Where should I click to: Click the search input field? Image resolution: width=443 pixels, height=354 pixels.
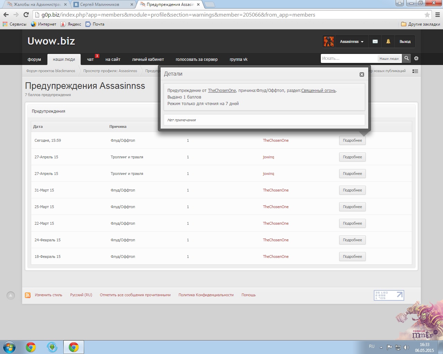click(349, 58)
